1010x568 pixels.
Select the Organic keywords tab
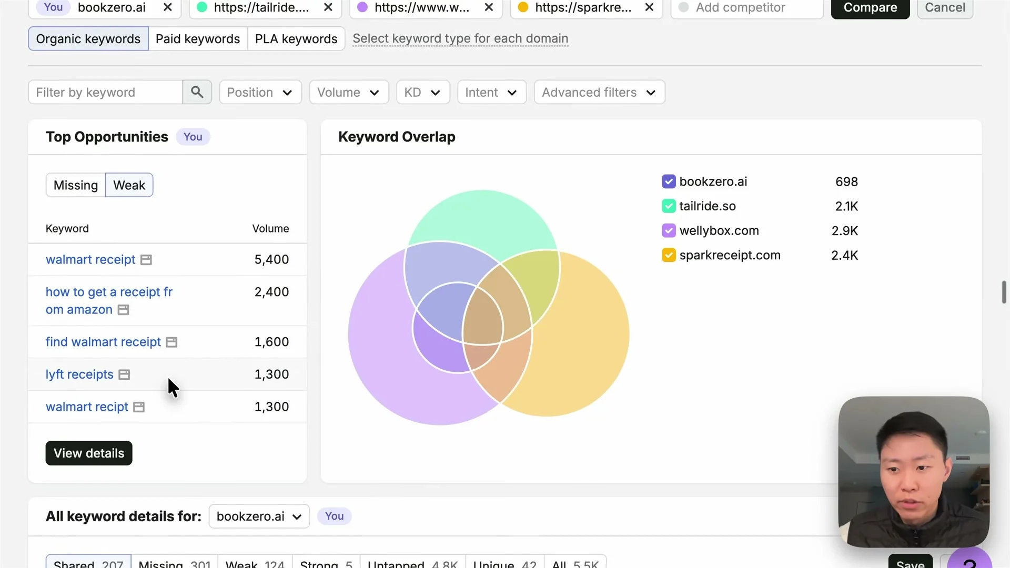pos(88,39)
